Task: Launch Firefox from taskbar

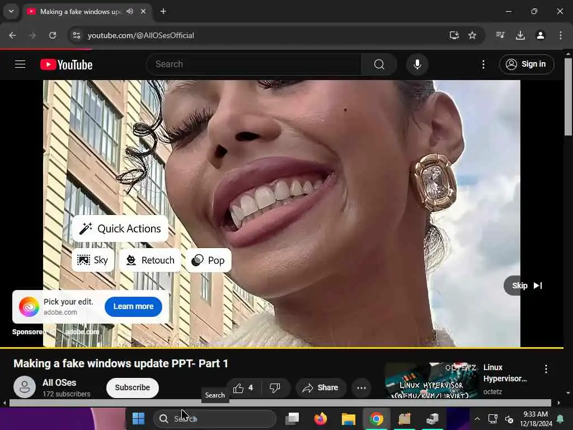Action: click(x=320, y=418)
